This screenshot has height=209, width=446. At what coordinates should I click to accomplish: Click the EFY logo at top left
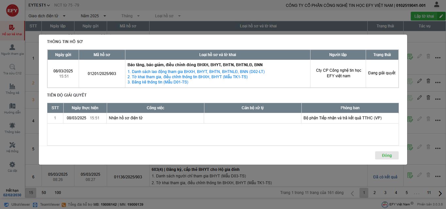12,10
